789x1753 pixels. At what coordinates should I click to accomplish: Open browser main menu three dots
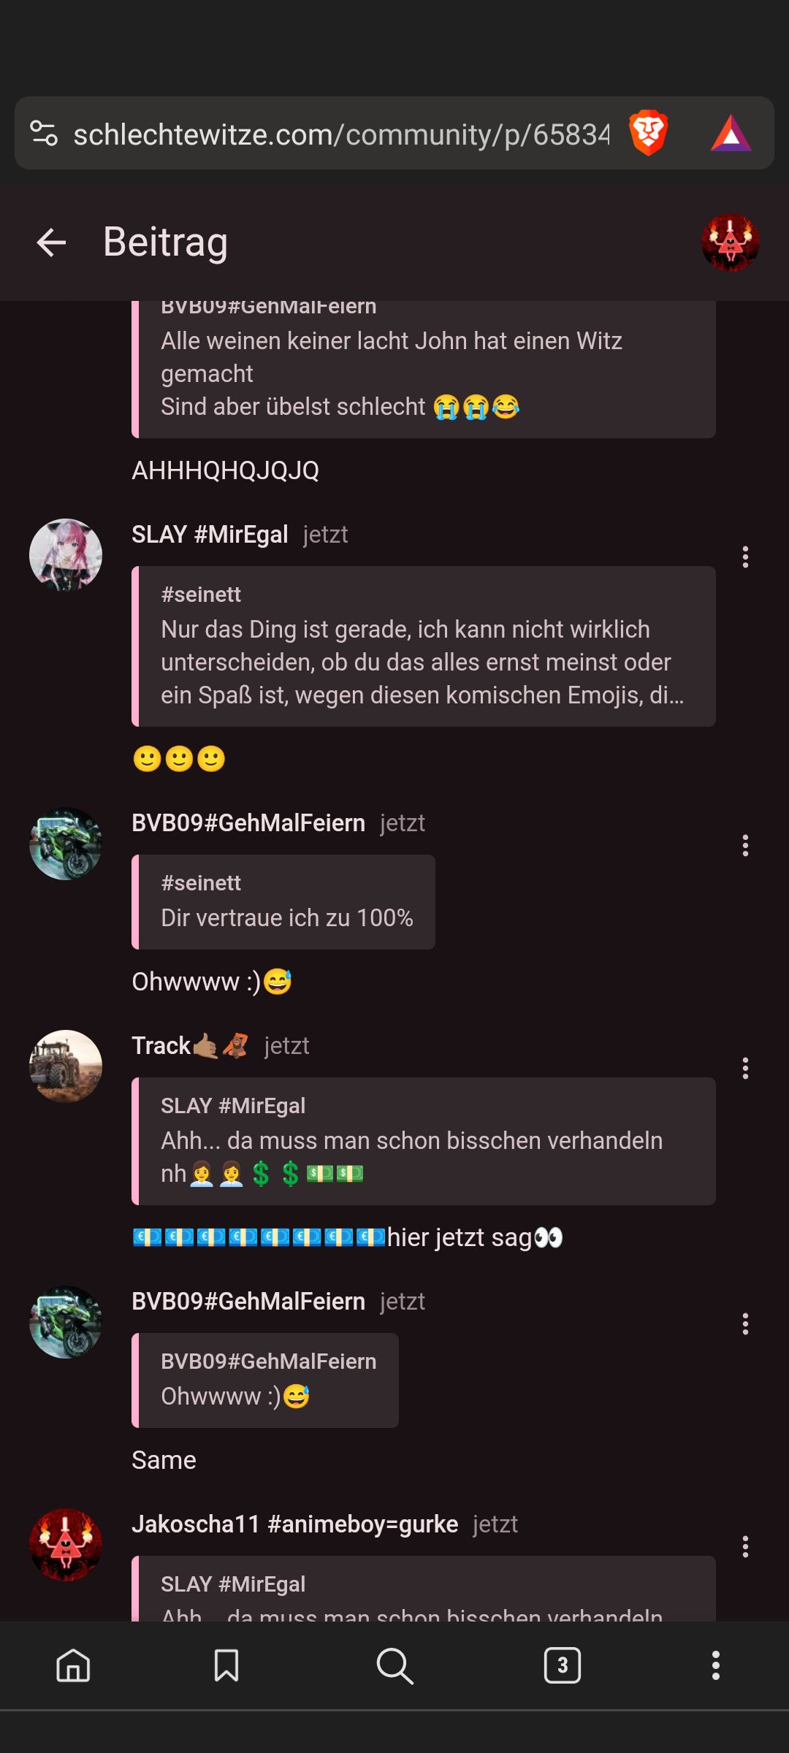point(716,1665)
